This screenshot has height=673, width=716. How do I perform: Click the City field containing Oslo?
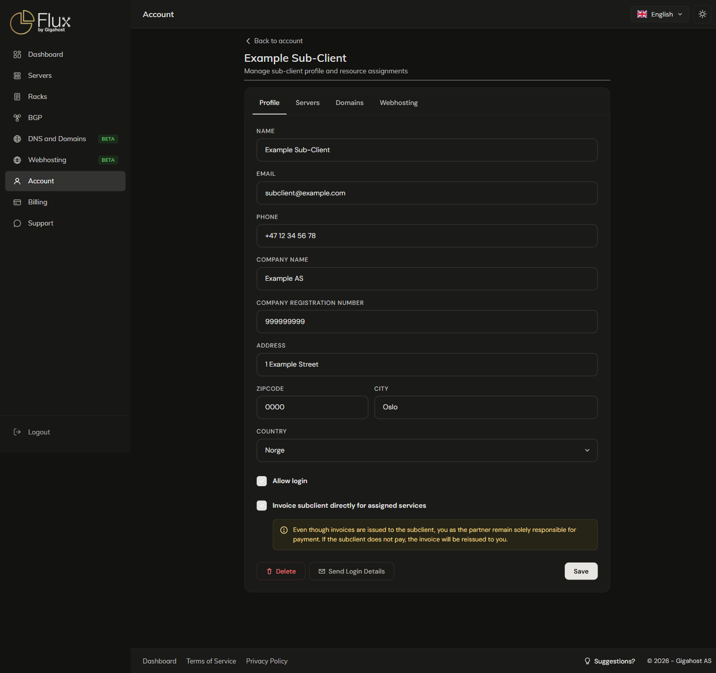point(486,407)
